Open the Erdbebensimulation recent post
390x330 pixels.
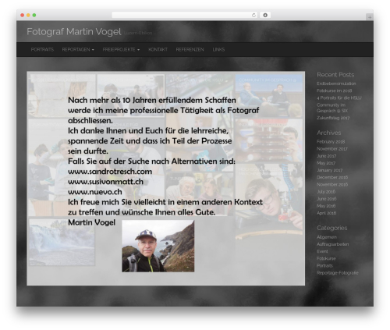[x=336, y=83]
